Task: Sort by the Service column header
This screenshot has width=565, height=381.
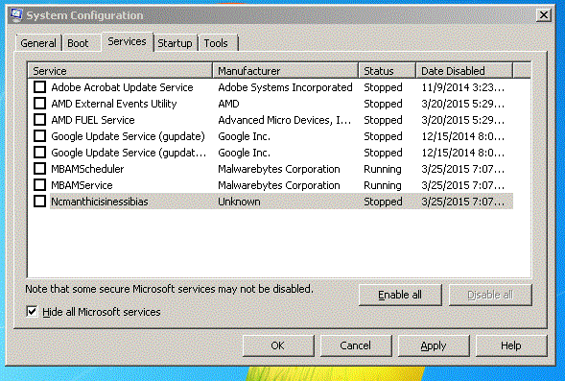Action: 120,71
